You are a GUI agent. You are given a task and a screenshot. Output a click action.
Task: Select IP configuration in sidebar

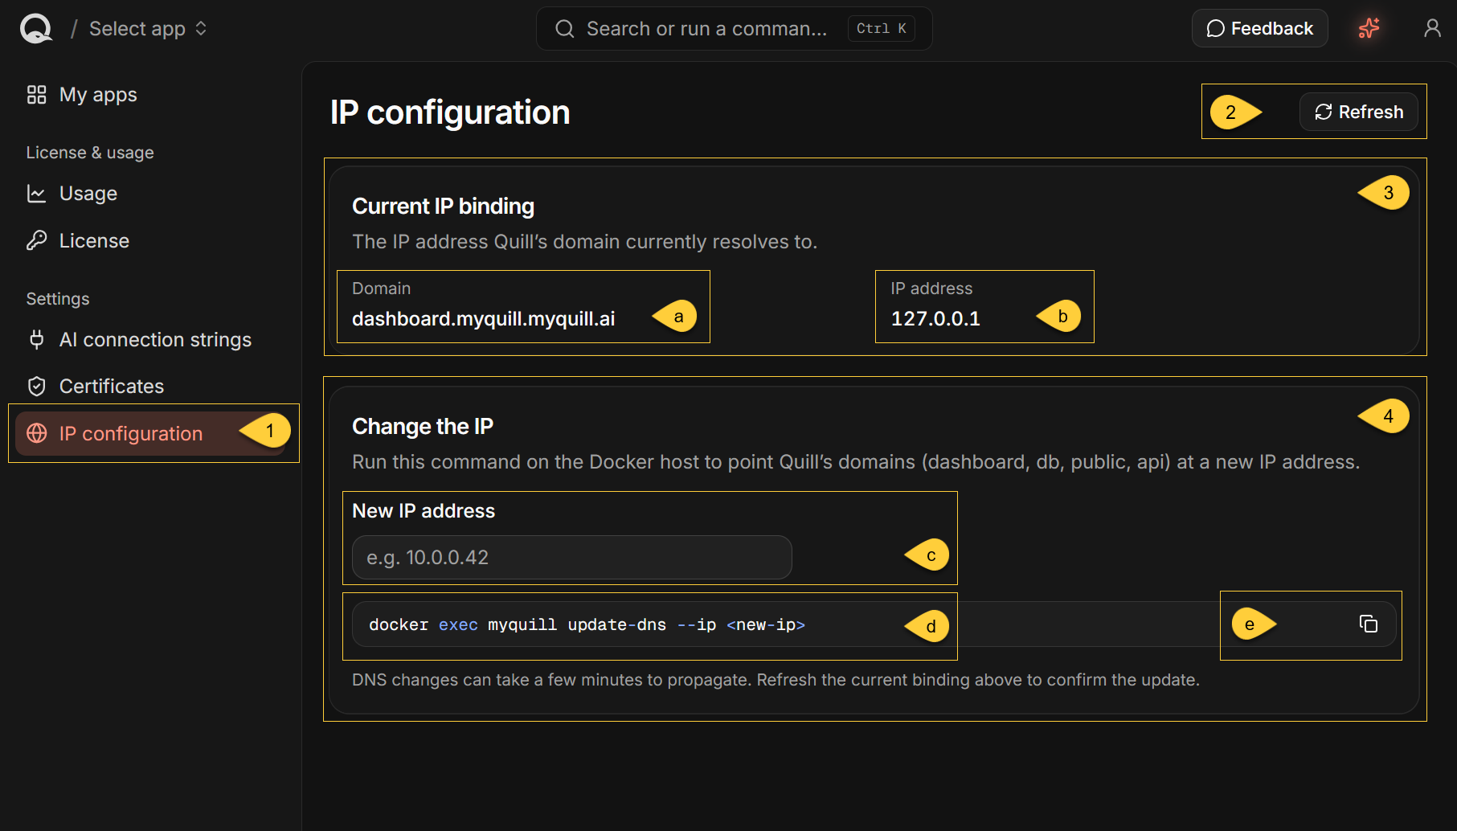coord(150,433)
